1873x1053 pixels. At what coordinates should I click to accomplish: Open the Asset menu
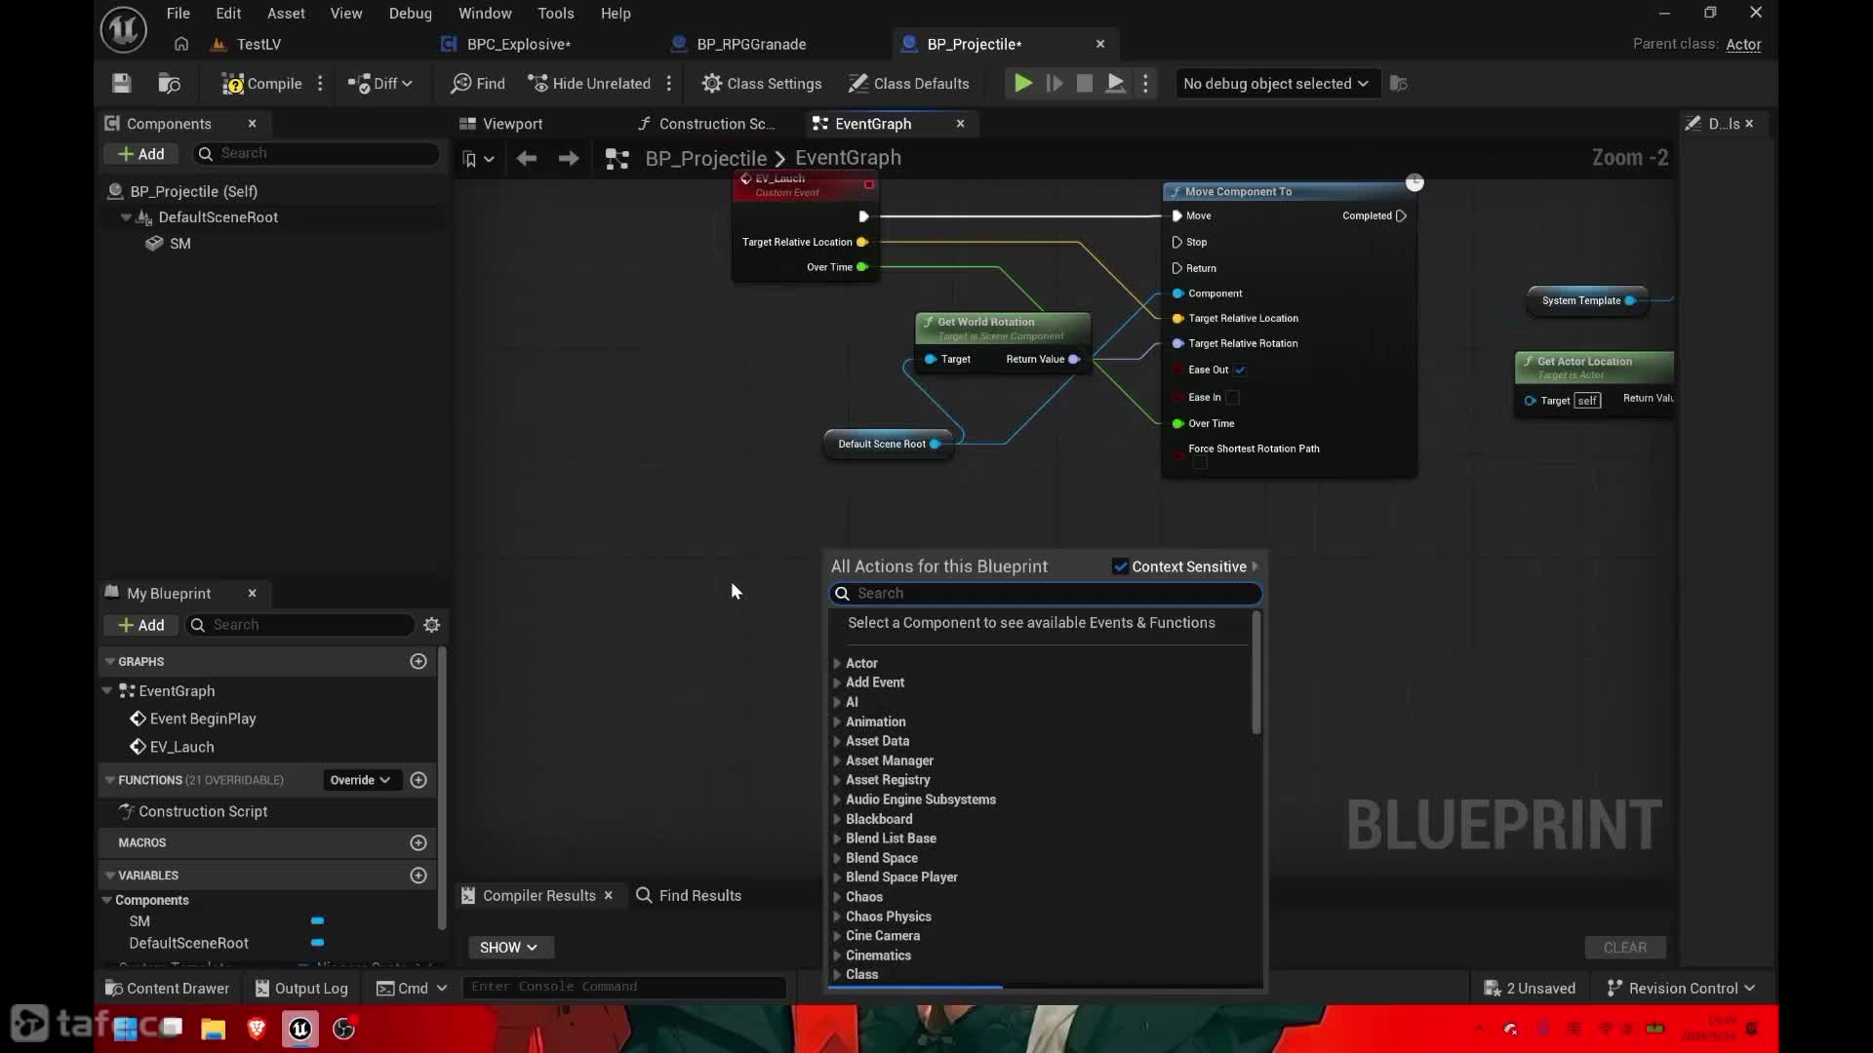pos(286,14)
